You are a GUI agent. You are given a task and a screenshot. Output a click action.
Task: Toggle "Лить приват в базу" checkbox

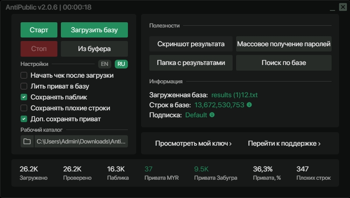pyautogui.click(x=24, y=86)
